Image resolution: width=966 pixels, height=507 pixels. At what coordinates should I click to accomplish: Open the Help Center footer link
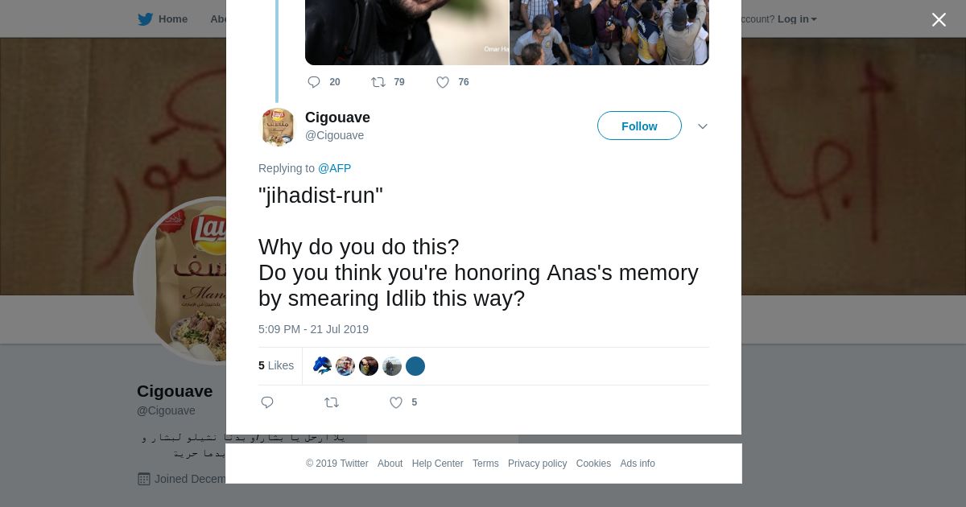point(437,464)
